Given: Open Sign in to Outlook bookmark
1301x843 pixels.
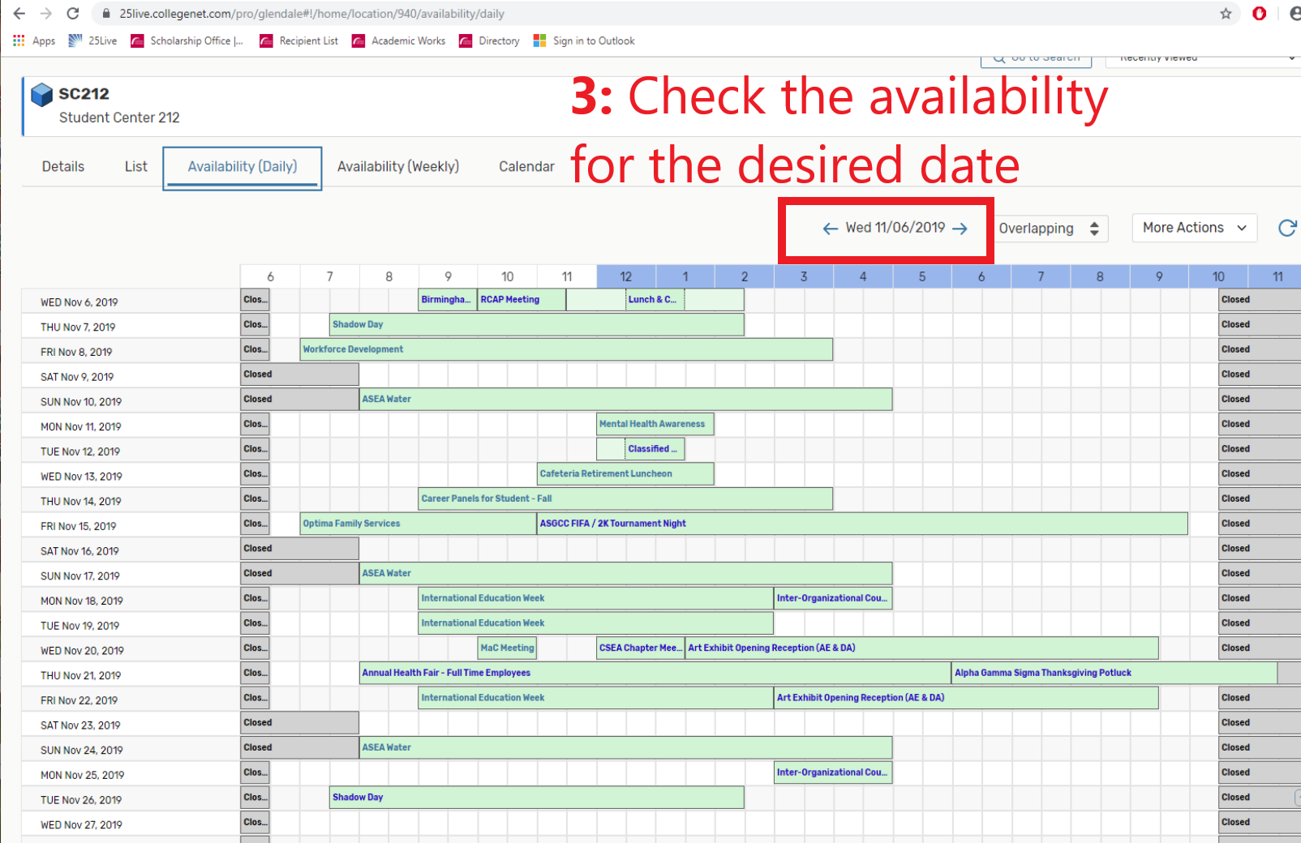Looking at the screenshot, I should point(584,41).
